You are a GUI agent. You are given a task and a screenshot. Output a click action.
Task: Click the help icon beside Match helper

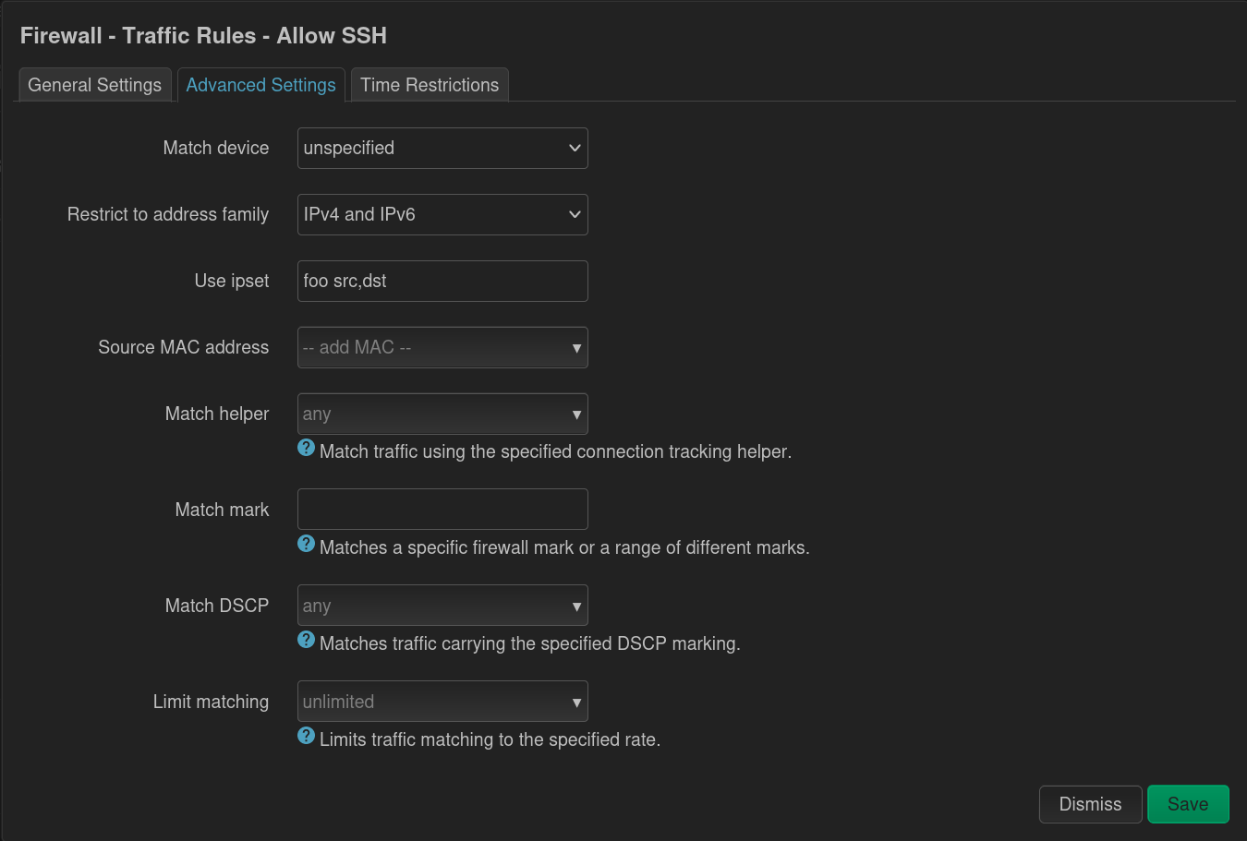coord(306,448)
